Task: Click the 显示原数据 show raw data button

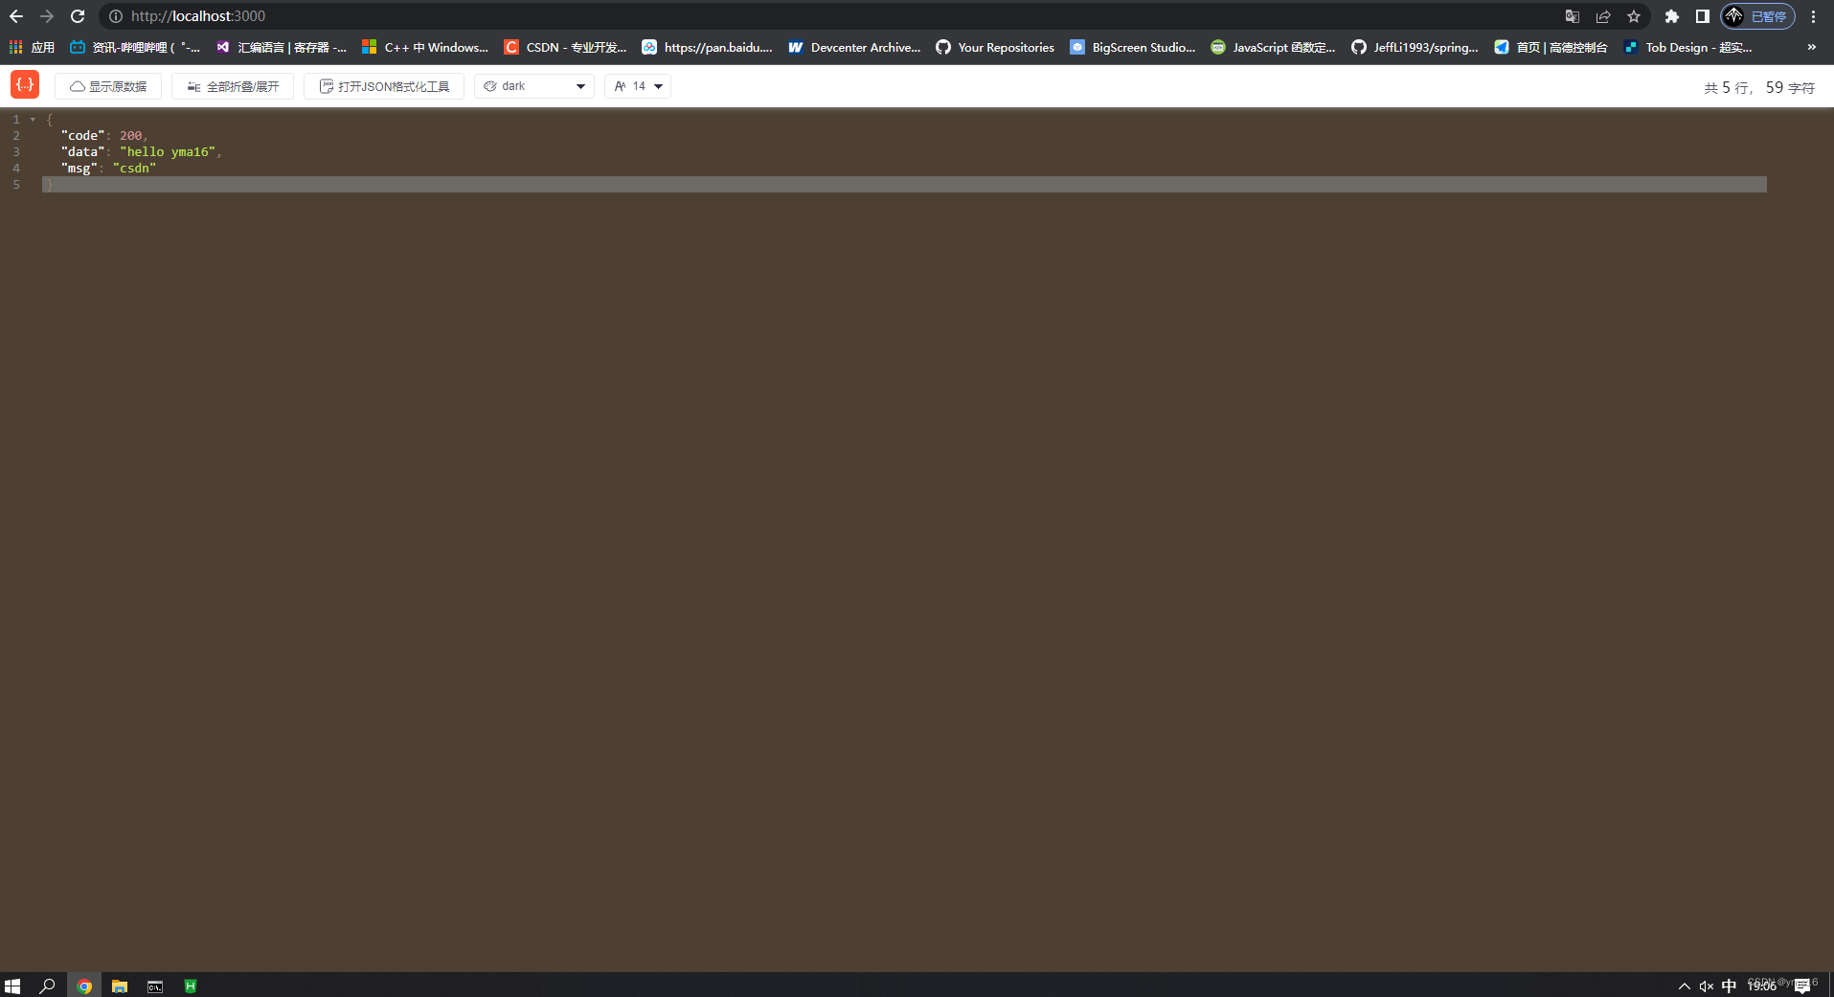Action: (x=108, y=86)
